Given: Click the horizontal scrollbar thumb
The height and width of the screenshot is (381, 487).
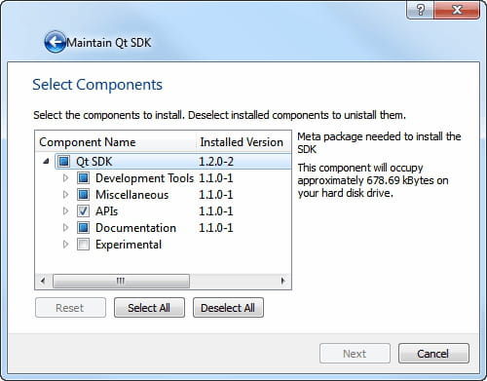Looking at the screenshot, I should 121,281.
